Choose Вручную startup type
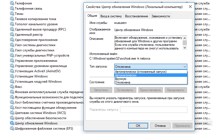The image size is (218, 134). pos(151,79)
